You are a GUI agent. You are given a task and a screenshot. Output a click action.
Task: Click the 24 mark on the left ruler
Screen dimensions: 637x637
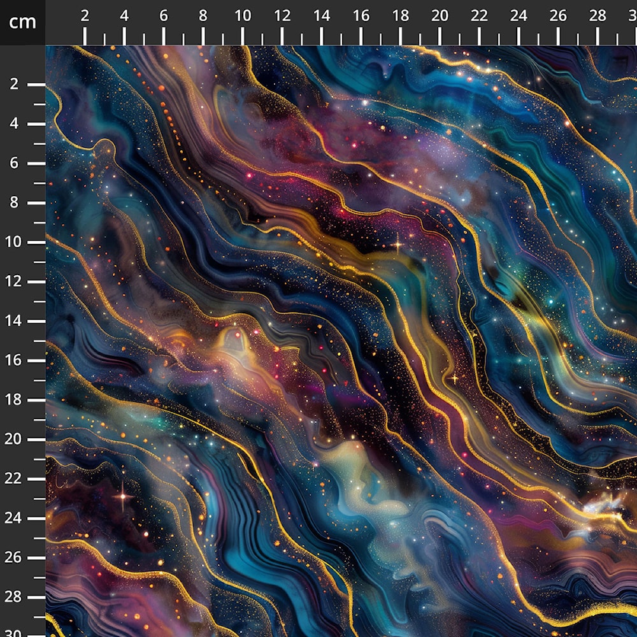click(x=15, y=519)
